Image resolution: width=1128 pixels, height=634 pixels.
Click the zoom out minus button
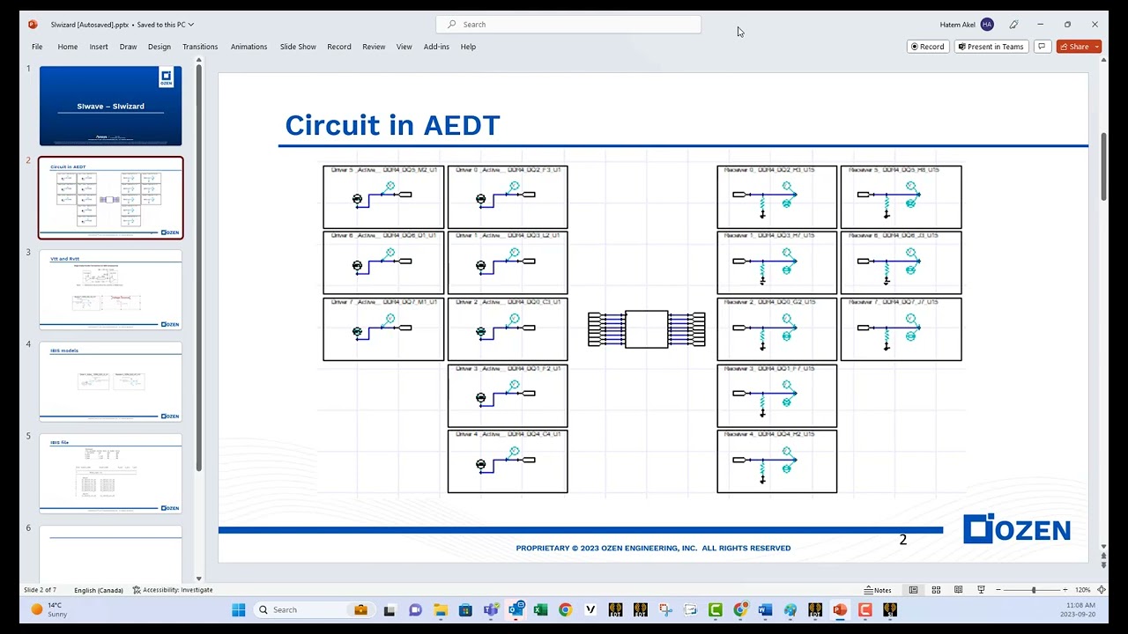tap(998, 590)
